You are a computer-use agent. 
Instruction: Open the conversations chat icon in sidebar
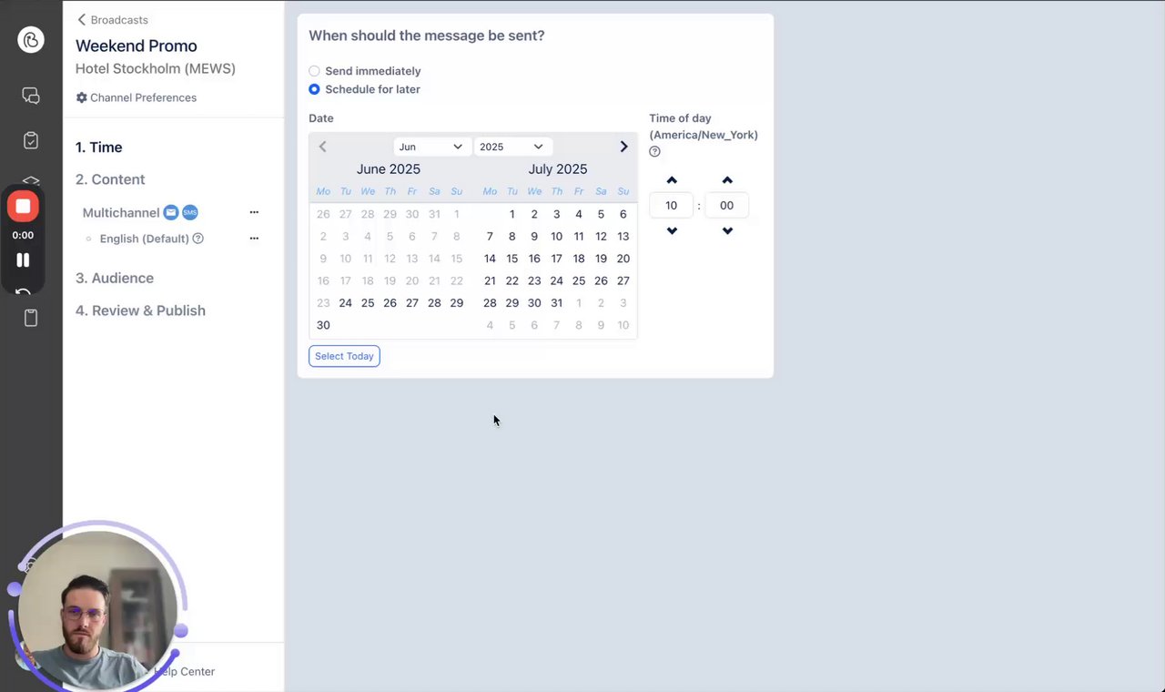31,96
